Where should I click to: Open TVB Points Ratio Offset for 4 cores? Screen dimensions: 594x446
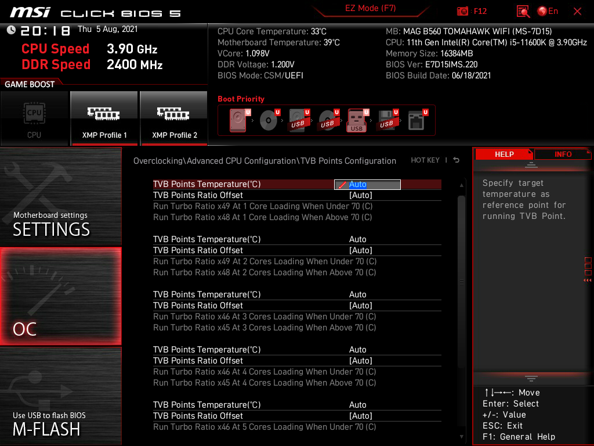pyautogui.click(x=297, y=361)
